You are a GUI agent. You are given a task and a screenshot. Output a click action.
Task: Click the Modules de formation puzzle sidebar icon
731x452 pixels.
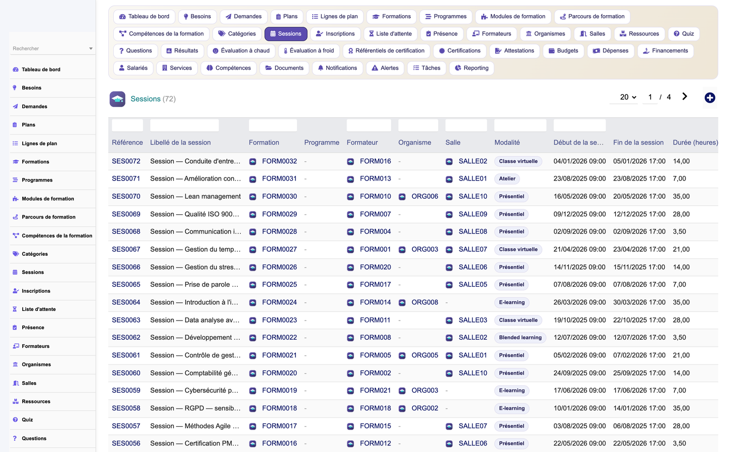tap(16, 199)
